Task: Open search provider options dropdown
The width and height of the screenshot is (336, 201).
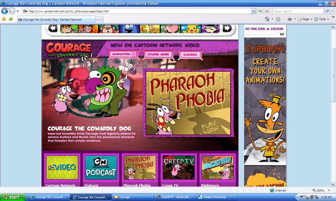Action: [332, 11]
